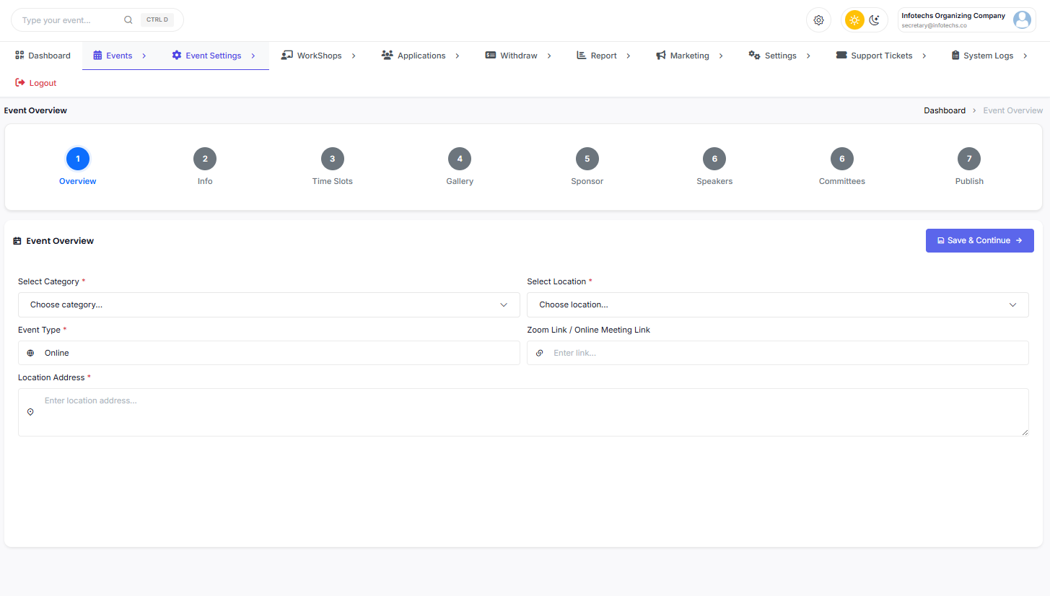Click the Logout icon link
The height and width of the screenshot is (596, 1050).
pyautogui.click(x=20, y=83)
